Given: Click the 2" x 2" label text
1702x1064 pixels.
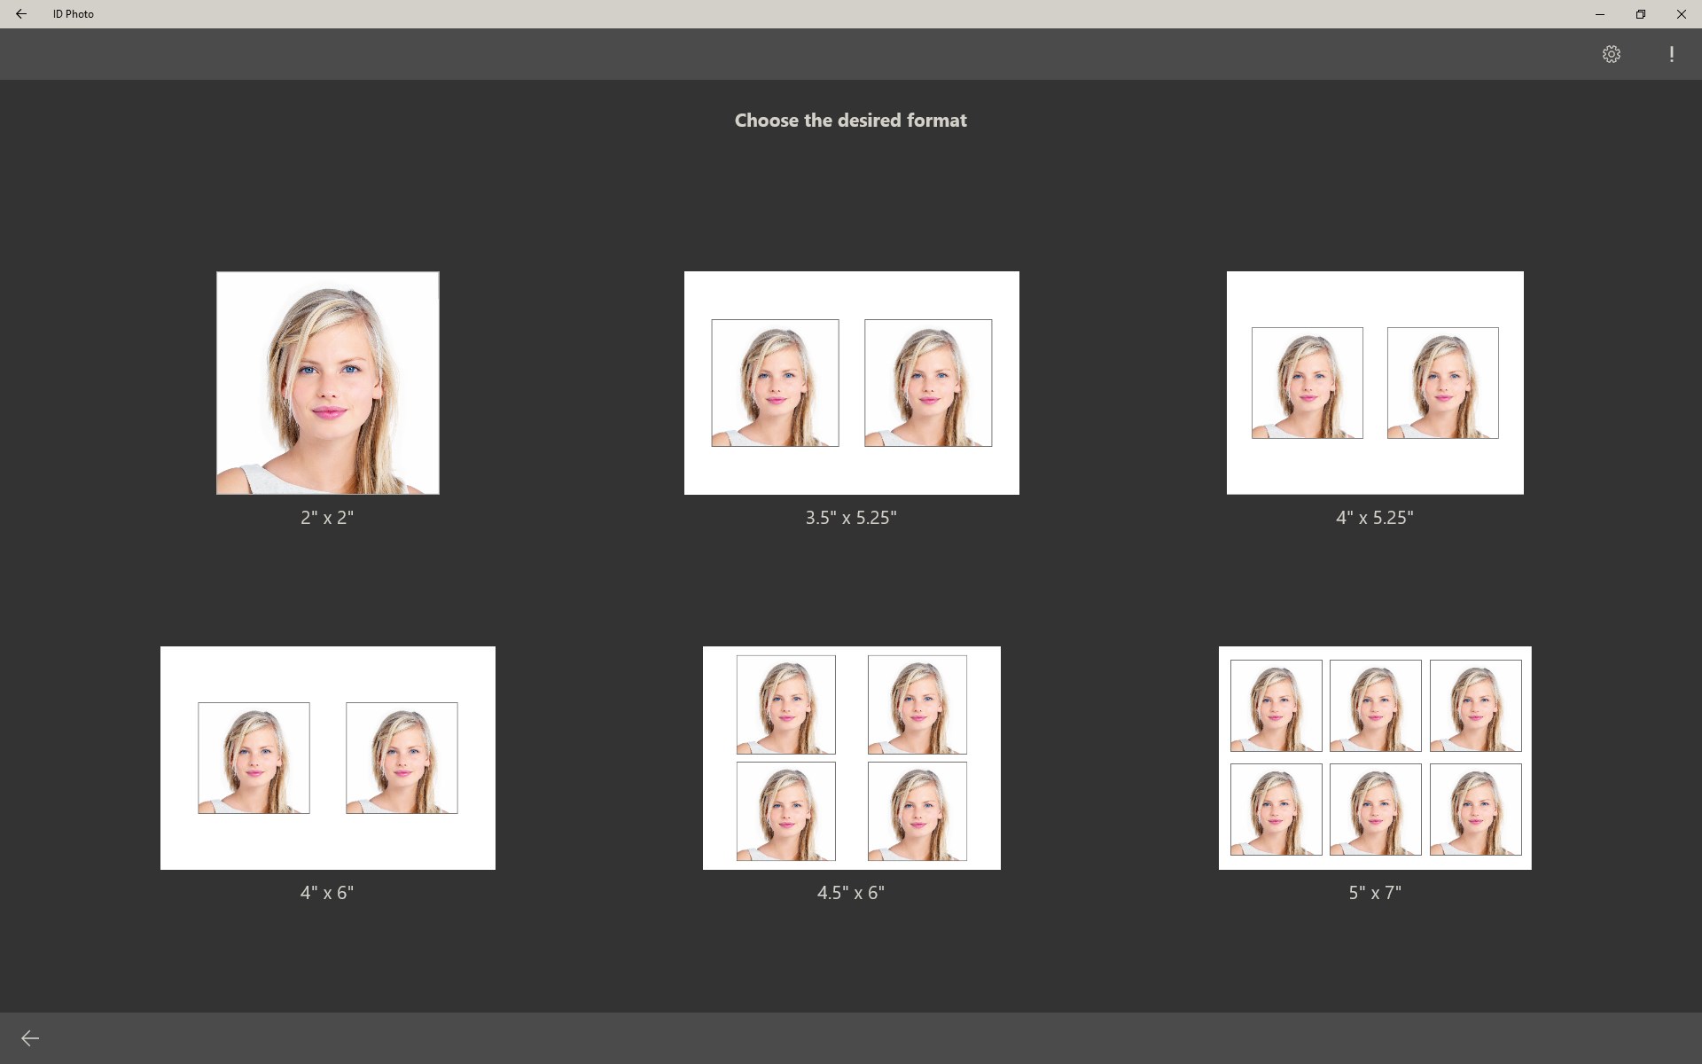Looking at the screenshot, I should [327, 518].
